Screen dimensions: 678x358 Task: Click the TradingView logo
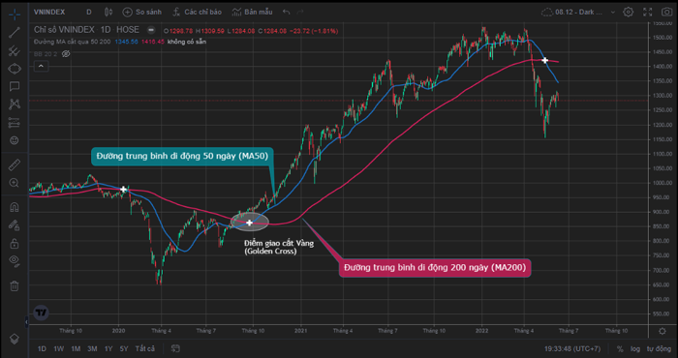[x=42, y=313]
